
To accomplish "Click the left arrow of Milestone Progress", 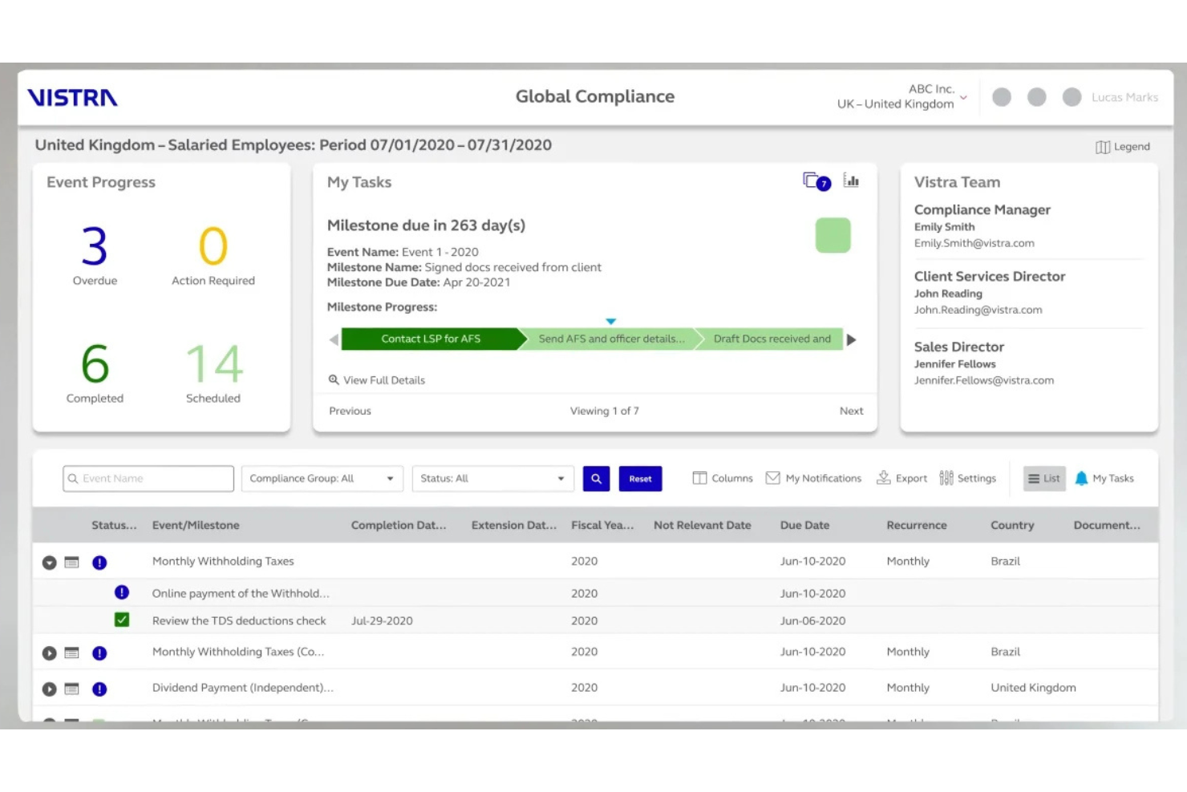I will click(334, 339).
